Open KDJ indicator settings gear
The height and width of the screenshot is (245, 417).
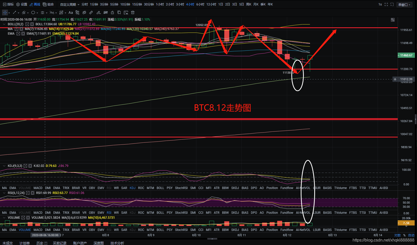tap(25, 166)
